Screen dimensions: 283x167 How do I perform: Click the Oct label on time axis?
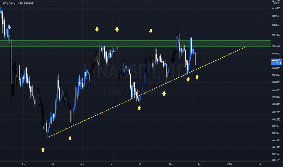141,164
